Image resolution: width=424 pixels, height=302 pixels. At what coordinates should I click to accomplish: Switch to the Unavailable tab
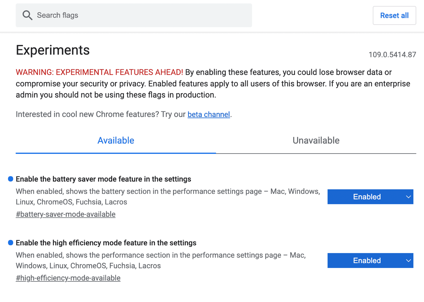[x=316, y=141]
